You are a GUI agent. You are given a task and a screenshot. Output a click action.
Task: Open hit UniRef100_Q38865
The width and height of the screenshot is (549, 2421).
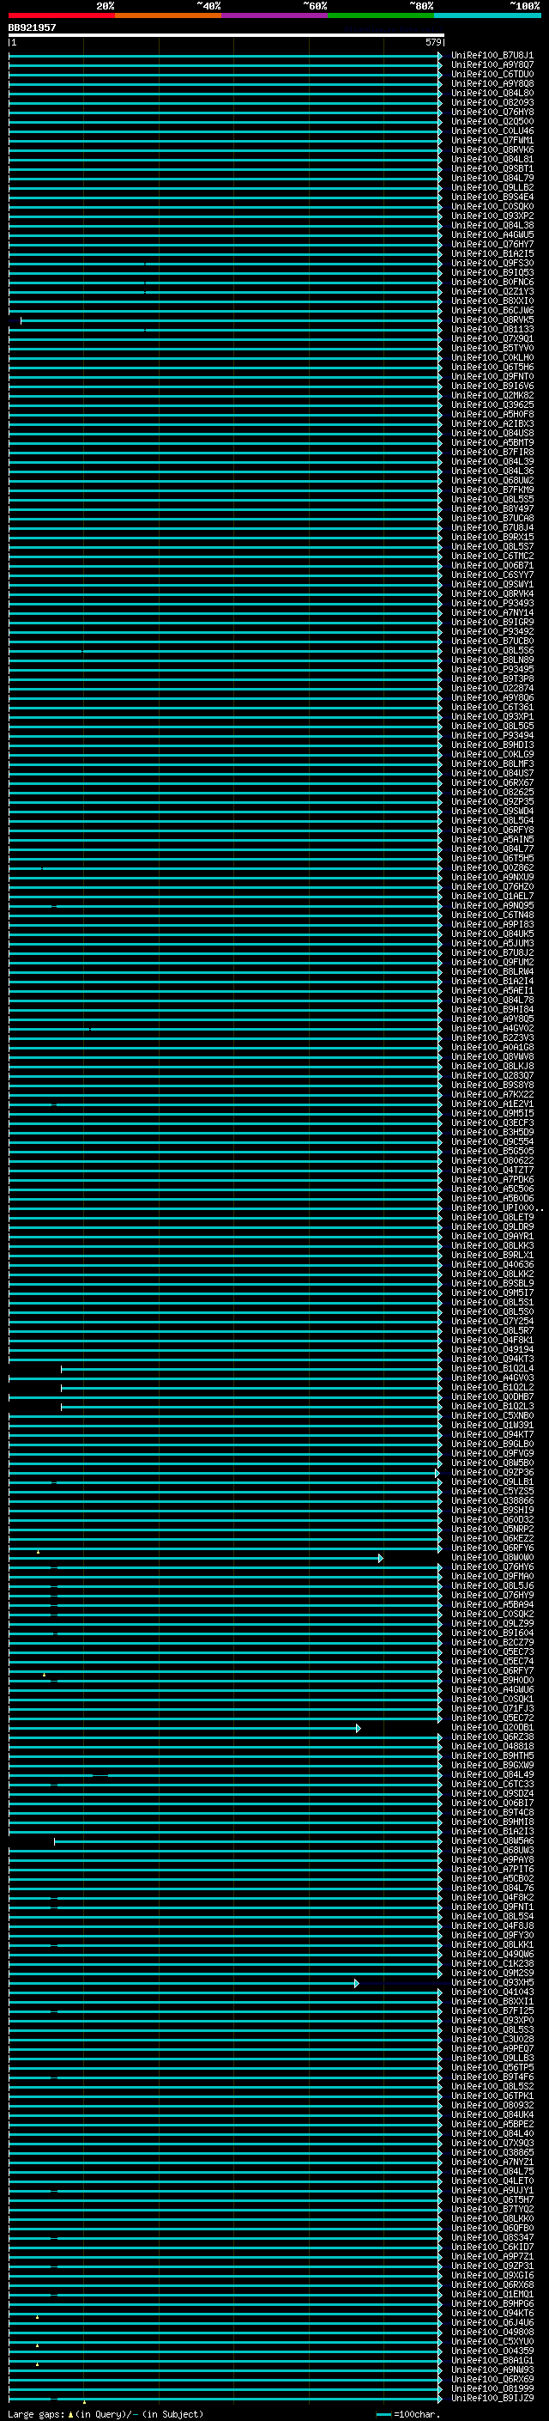click(492, 2153)
